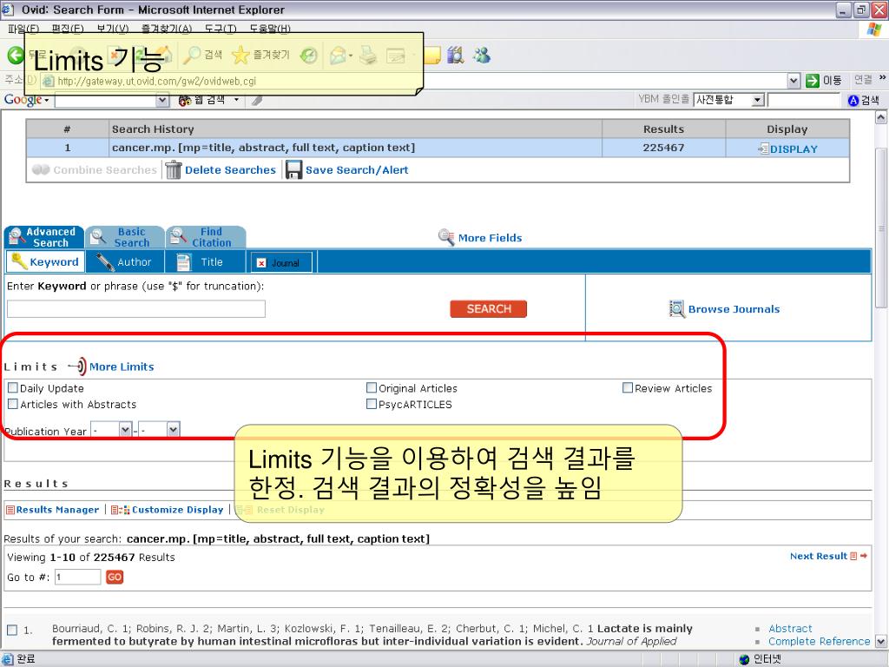Expand the 연결 links chevron

coord(882,77)
